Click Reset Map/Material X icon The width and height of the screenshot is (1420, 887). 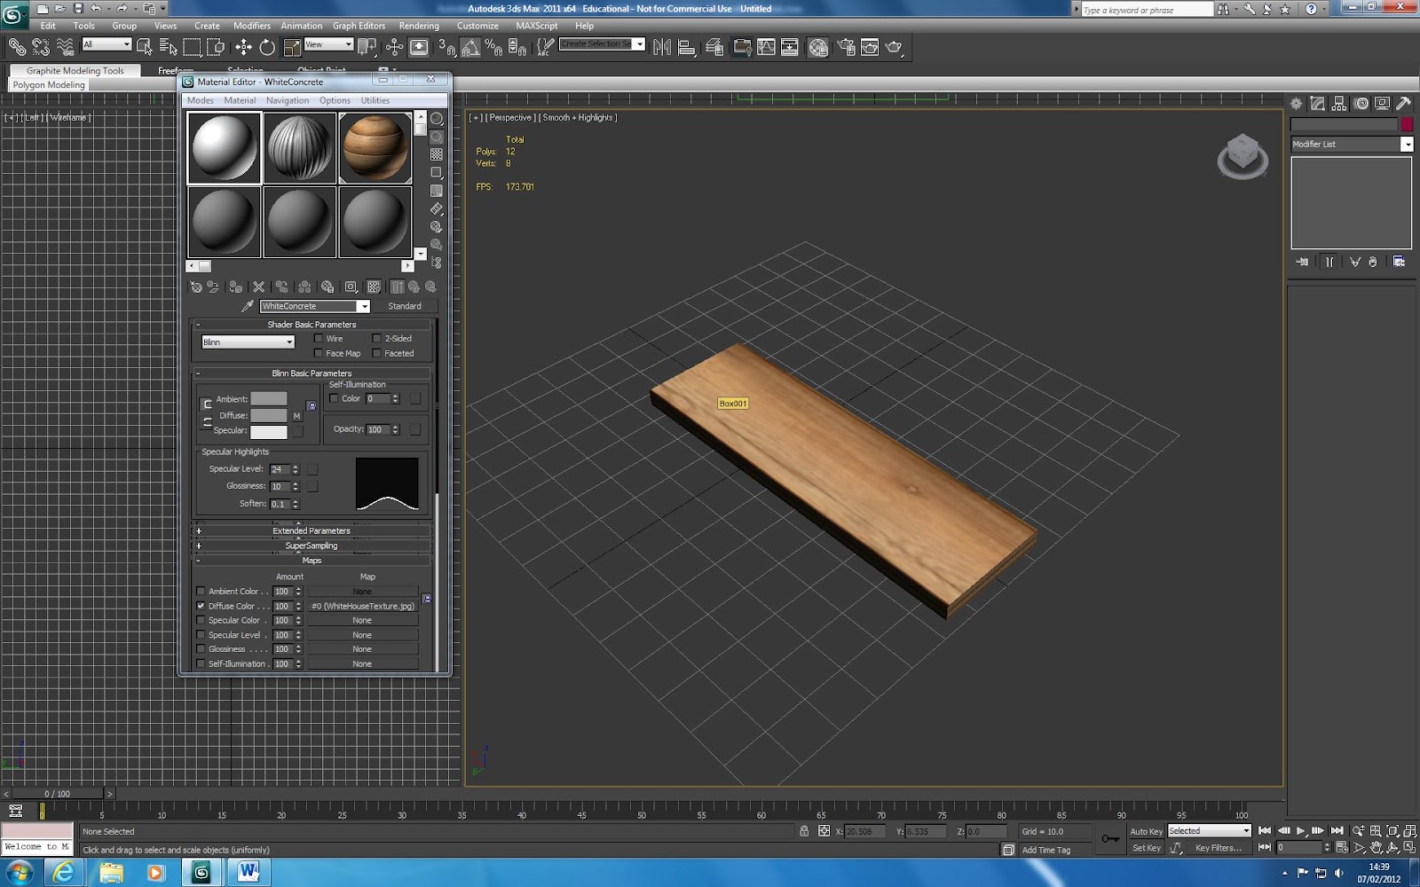(258, 287)
